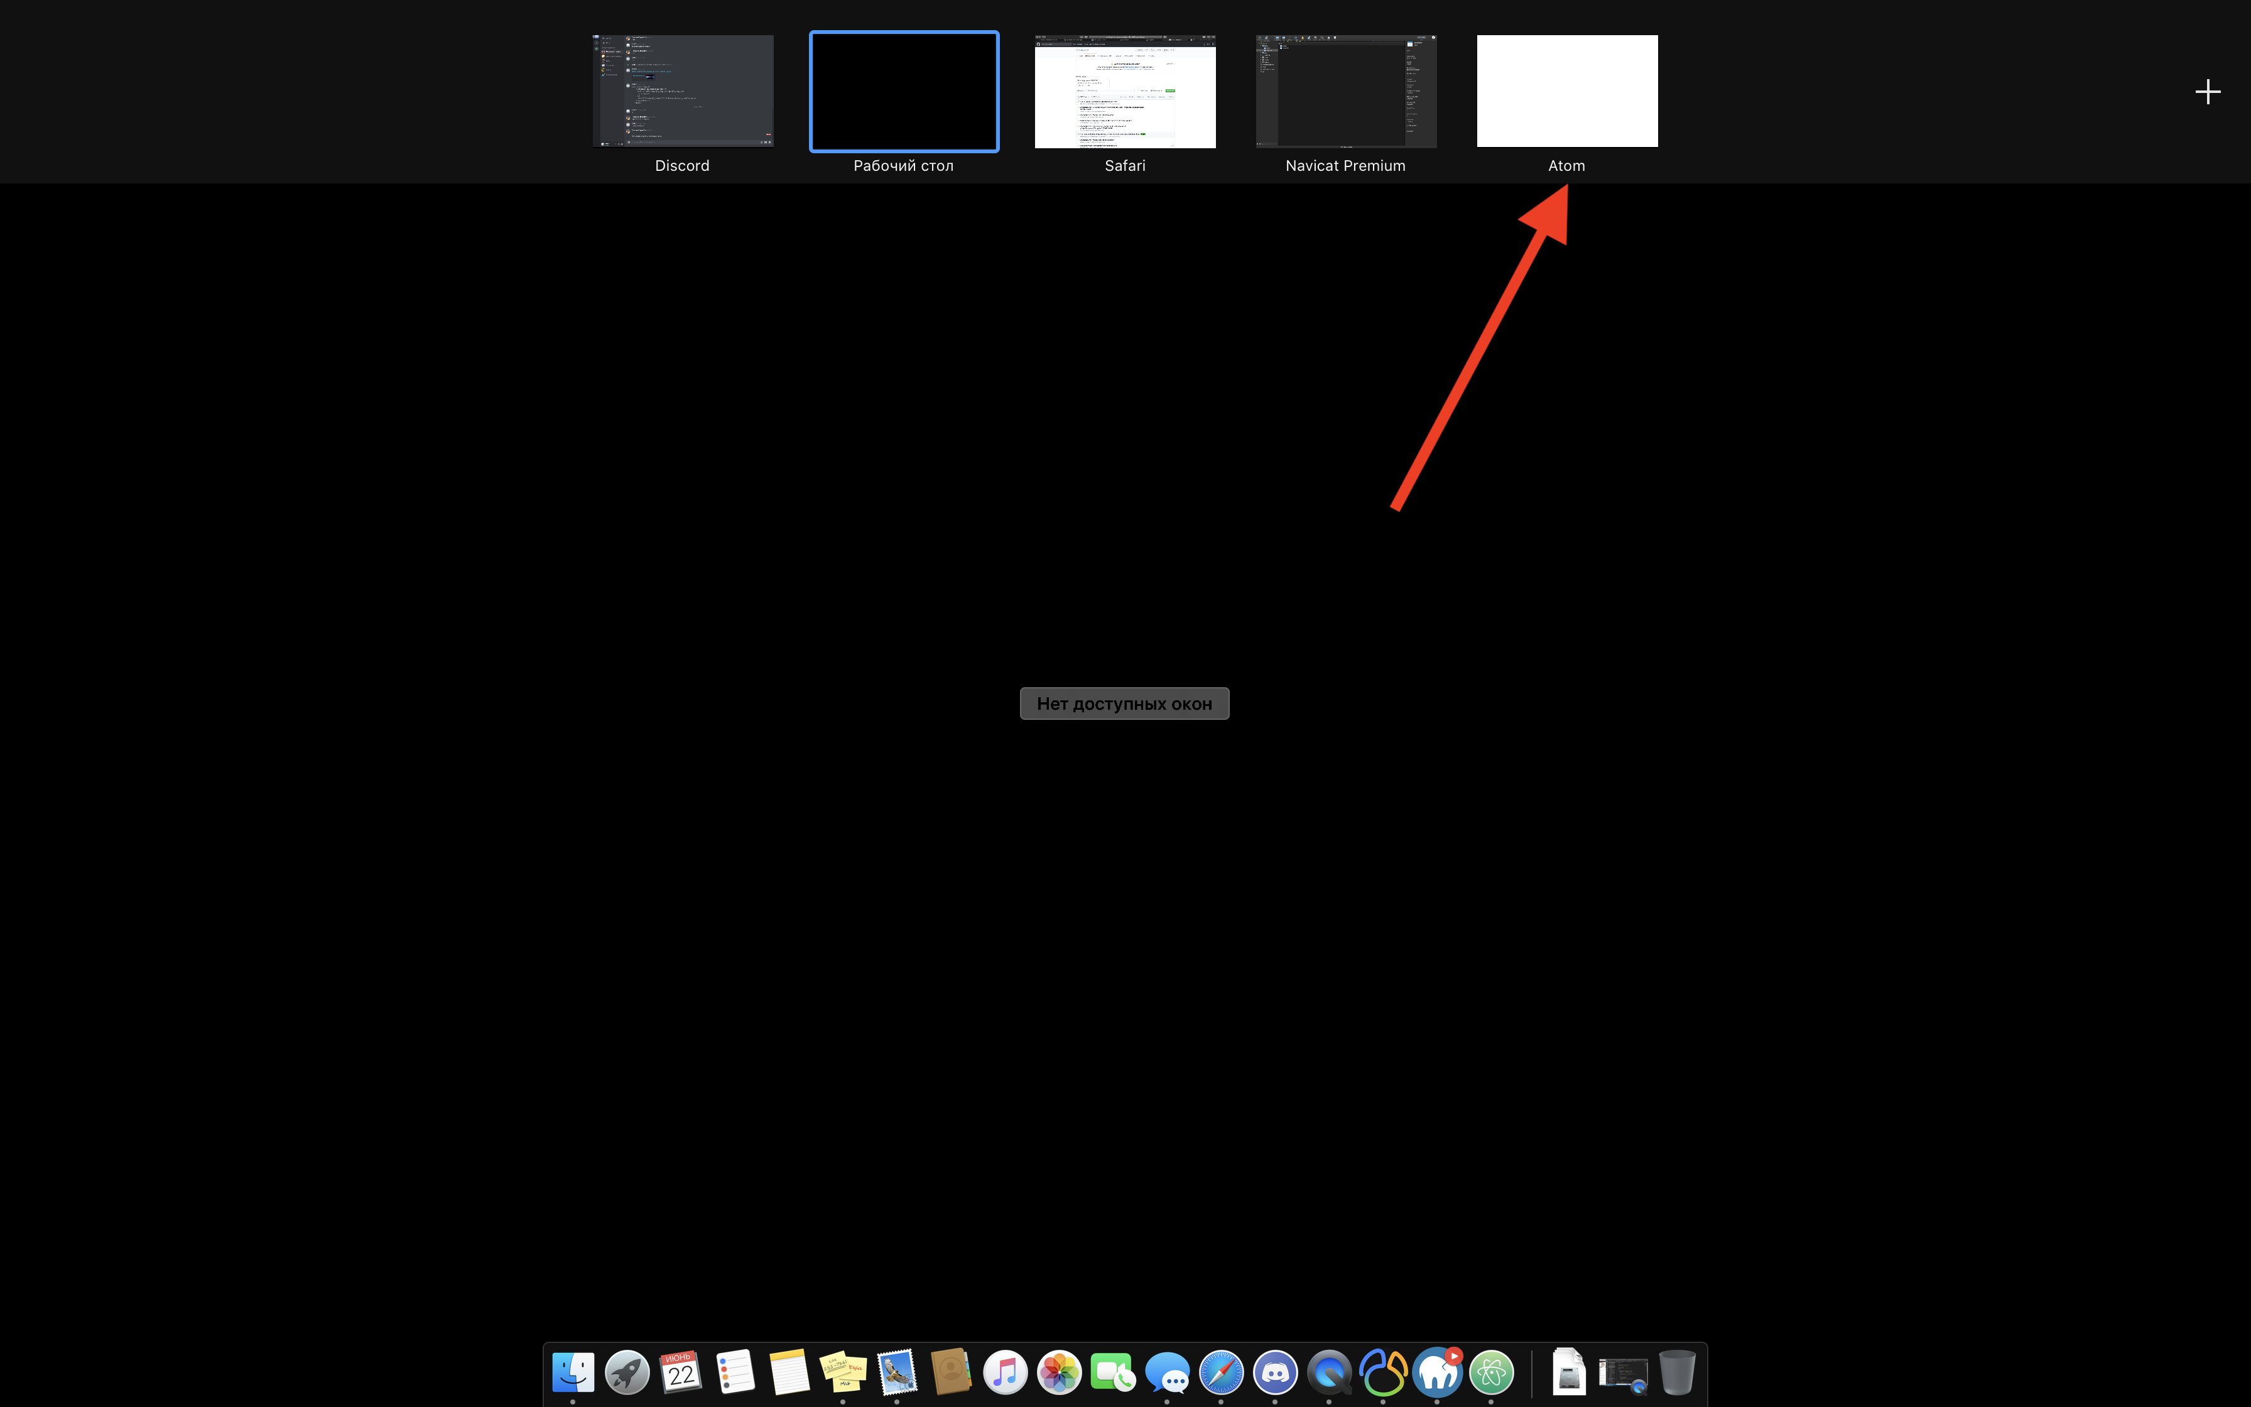Open Photos app in Dock
This screenshot has width=2251, height=1407.
1058,1372
